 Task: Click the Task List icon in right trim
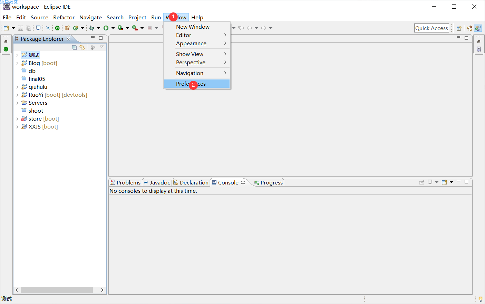click(479, 49)
